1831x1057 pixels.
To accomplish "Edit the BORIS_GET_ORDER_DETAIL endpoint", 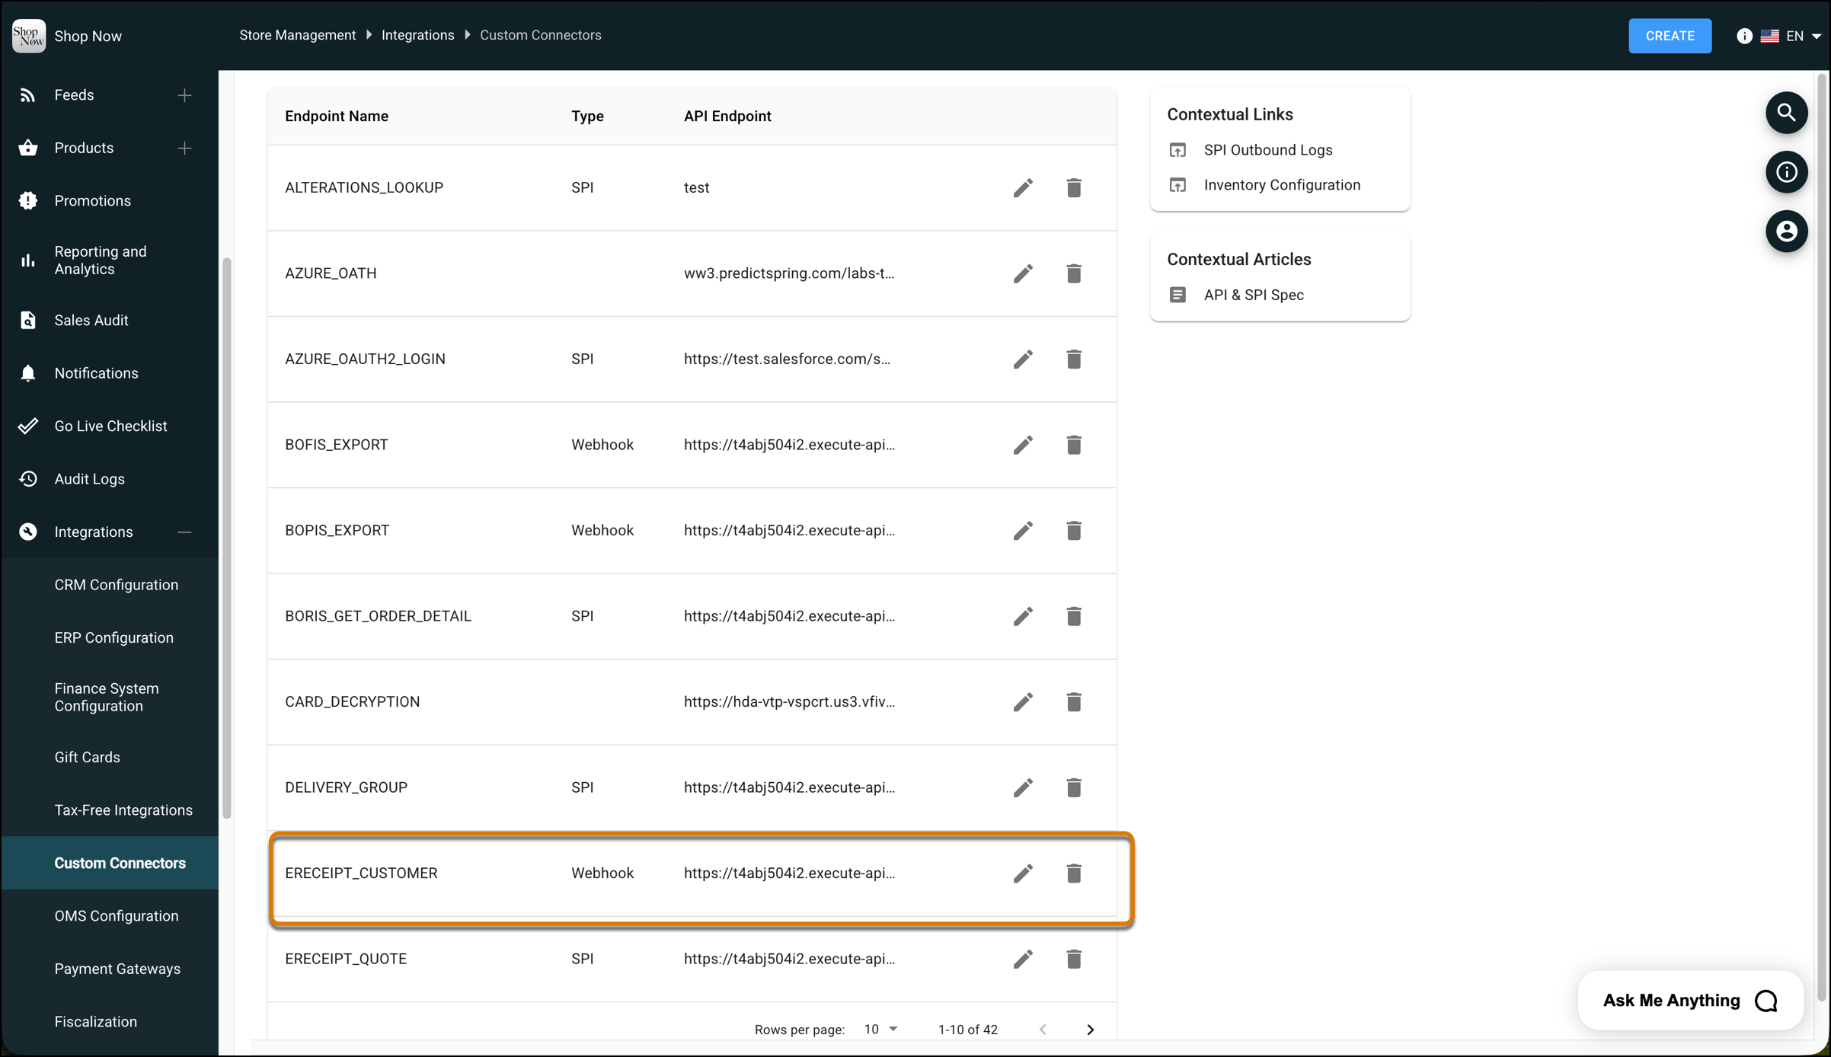I will click(x=1023, y=616).
